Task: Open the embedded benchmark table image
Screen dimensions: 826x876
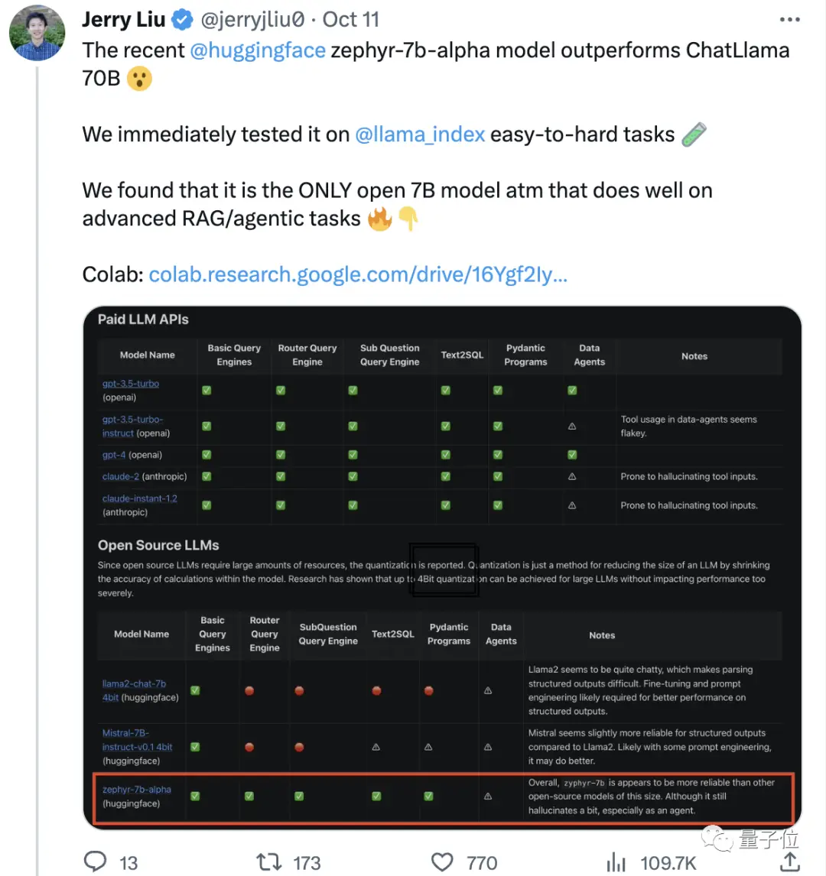Action: click(442, 567)
